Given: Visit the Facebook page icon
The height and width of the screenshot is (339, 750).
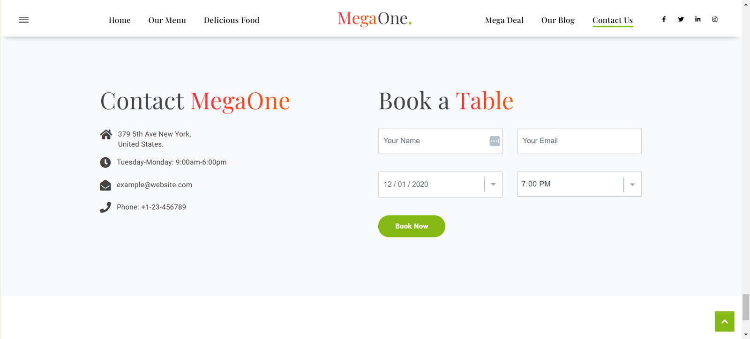Looking at the screenshot, I should (x=664, y=19).
